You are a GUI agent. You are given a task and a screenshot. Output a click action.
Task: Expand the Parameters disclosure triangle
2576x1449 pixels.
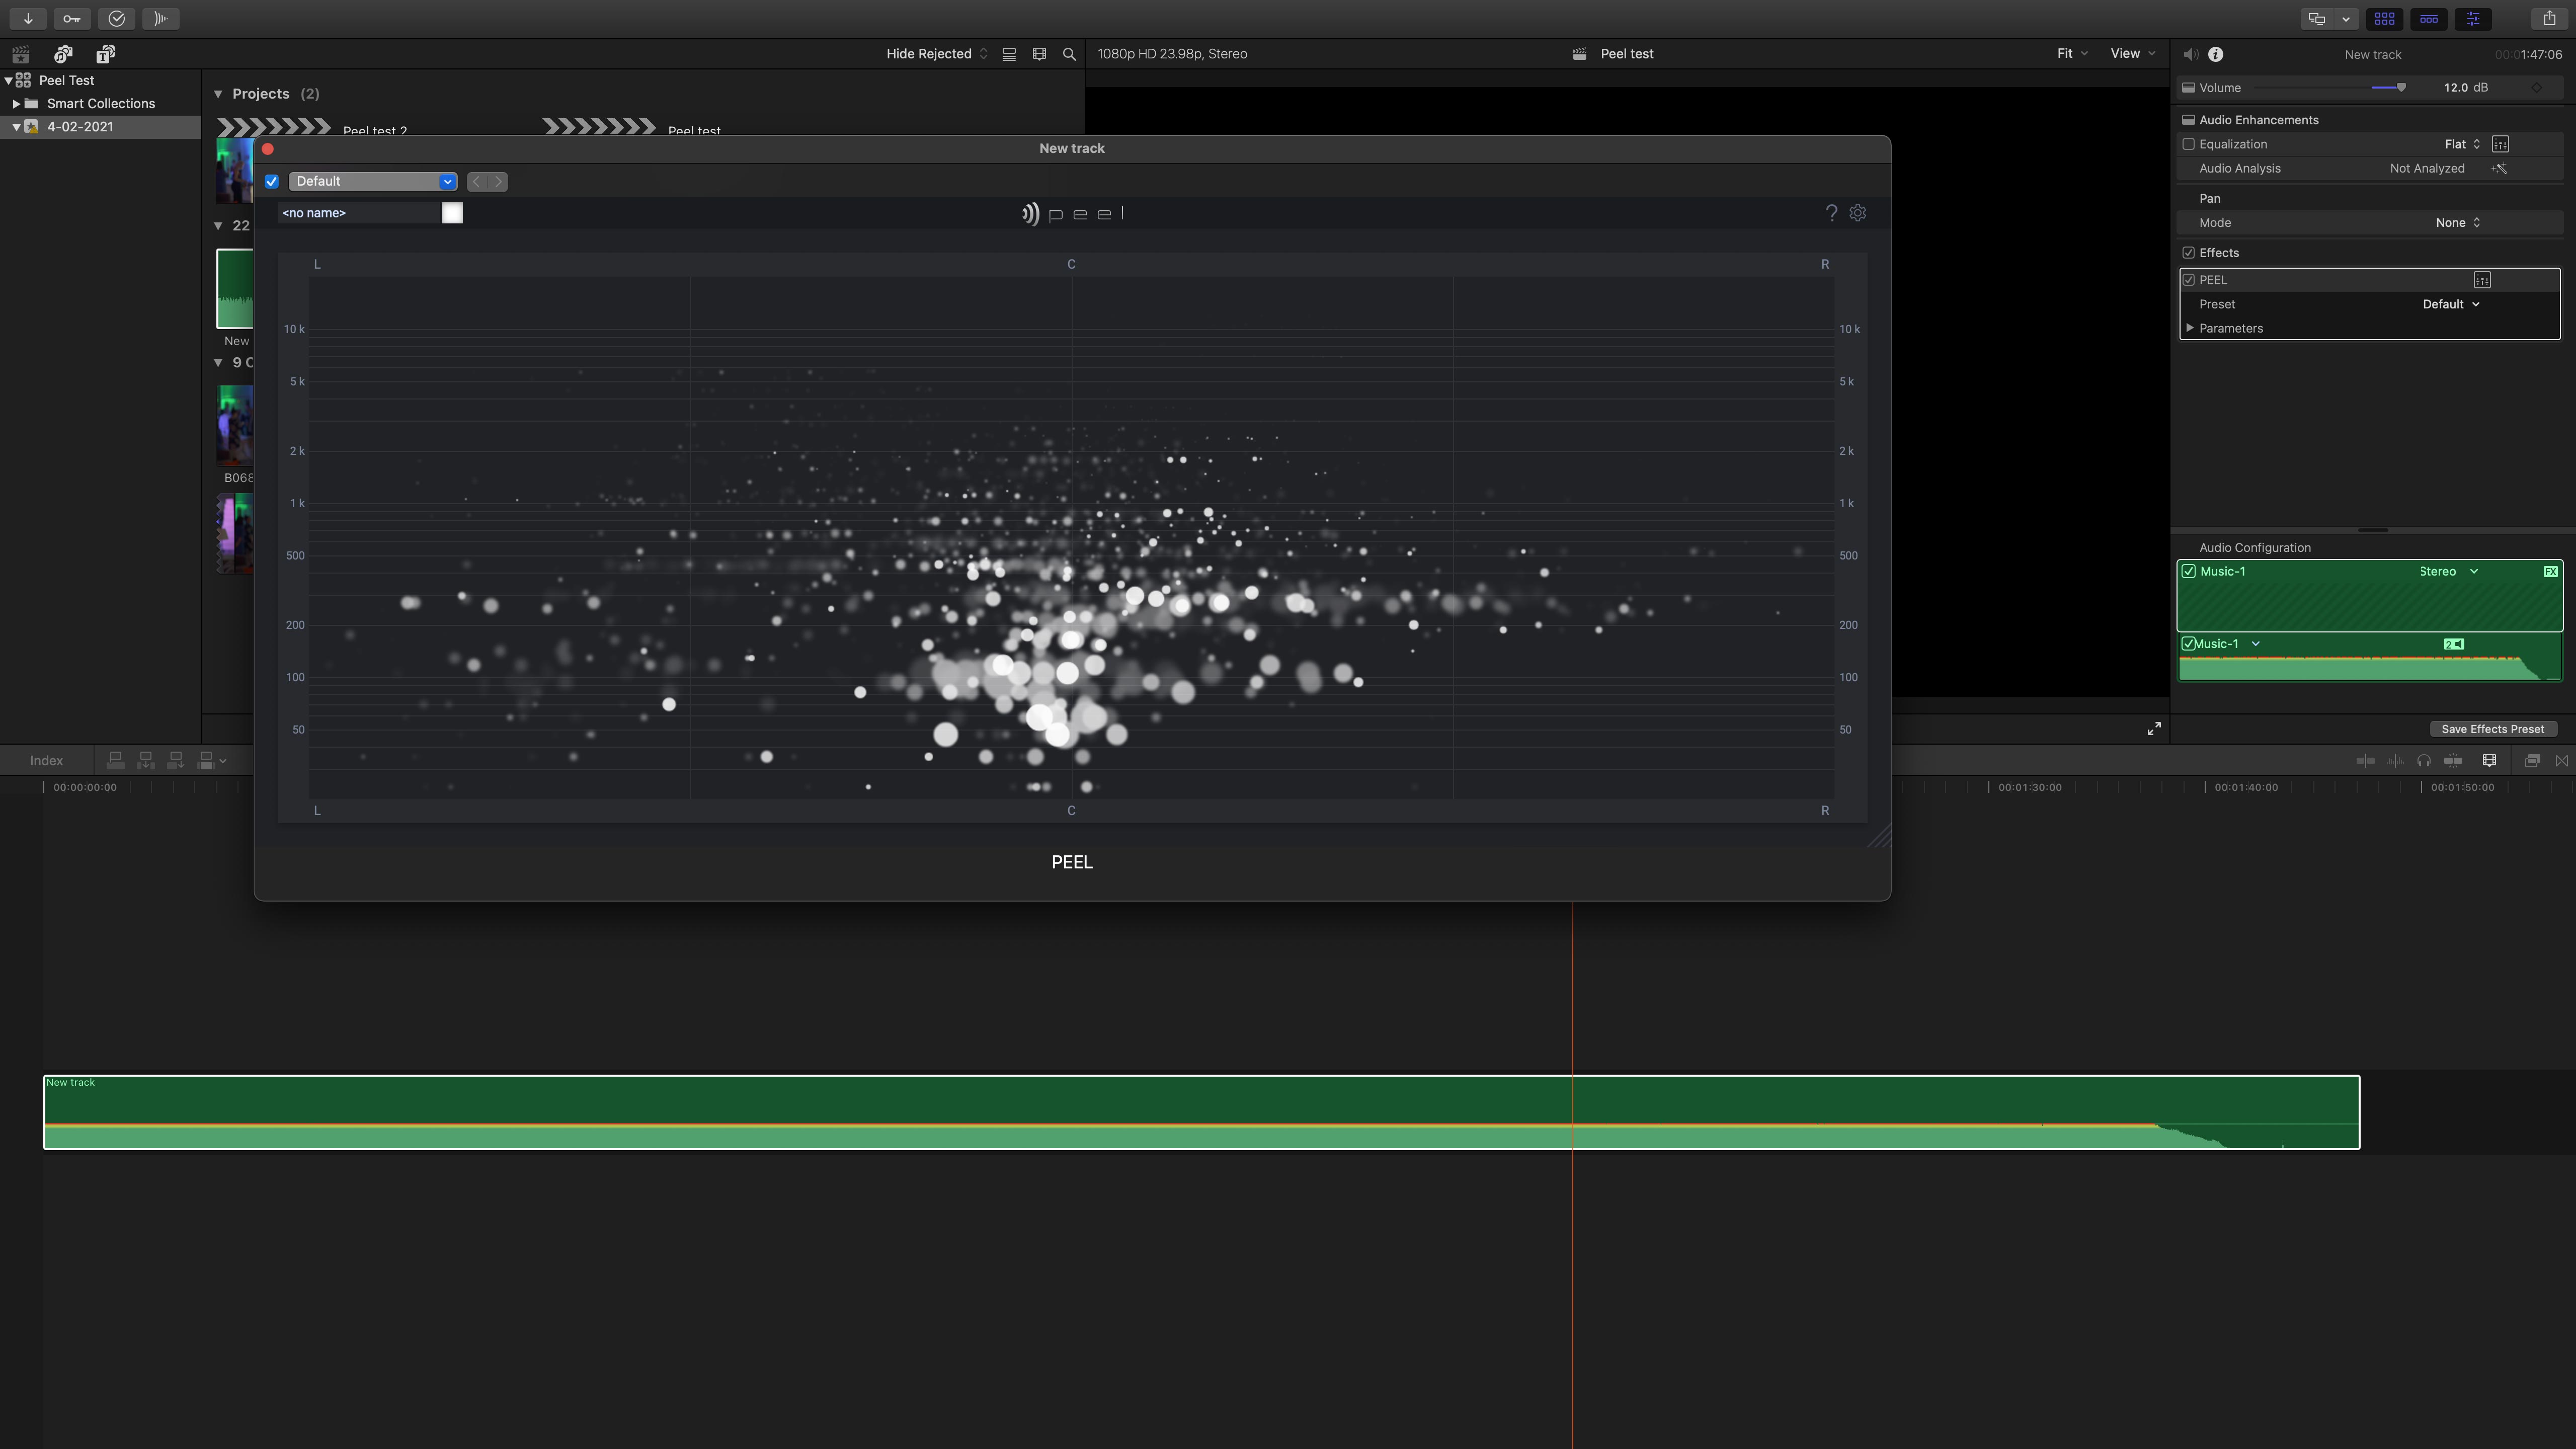pyautogui.click(x=2190, y=328)
